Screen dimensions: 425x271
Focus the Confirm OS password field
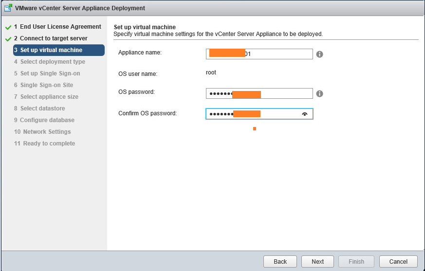(x=259, y=114)
